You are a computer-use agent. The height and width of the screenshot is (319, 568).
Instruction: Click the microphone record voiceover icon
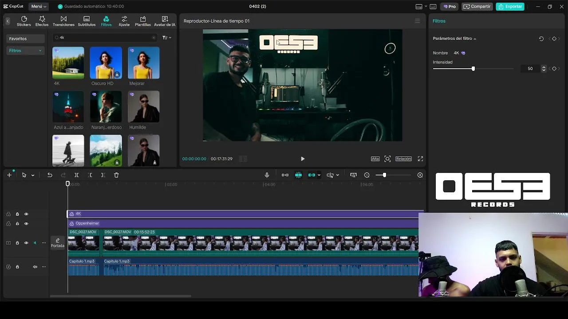(267, 175)
